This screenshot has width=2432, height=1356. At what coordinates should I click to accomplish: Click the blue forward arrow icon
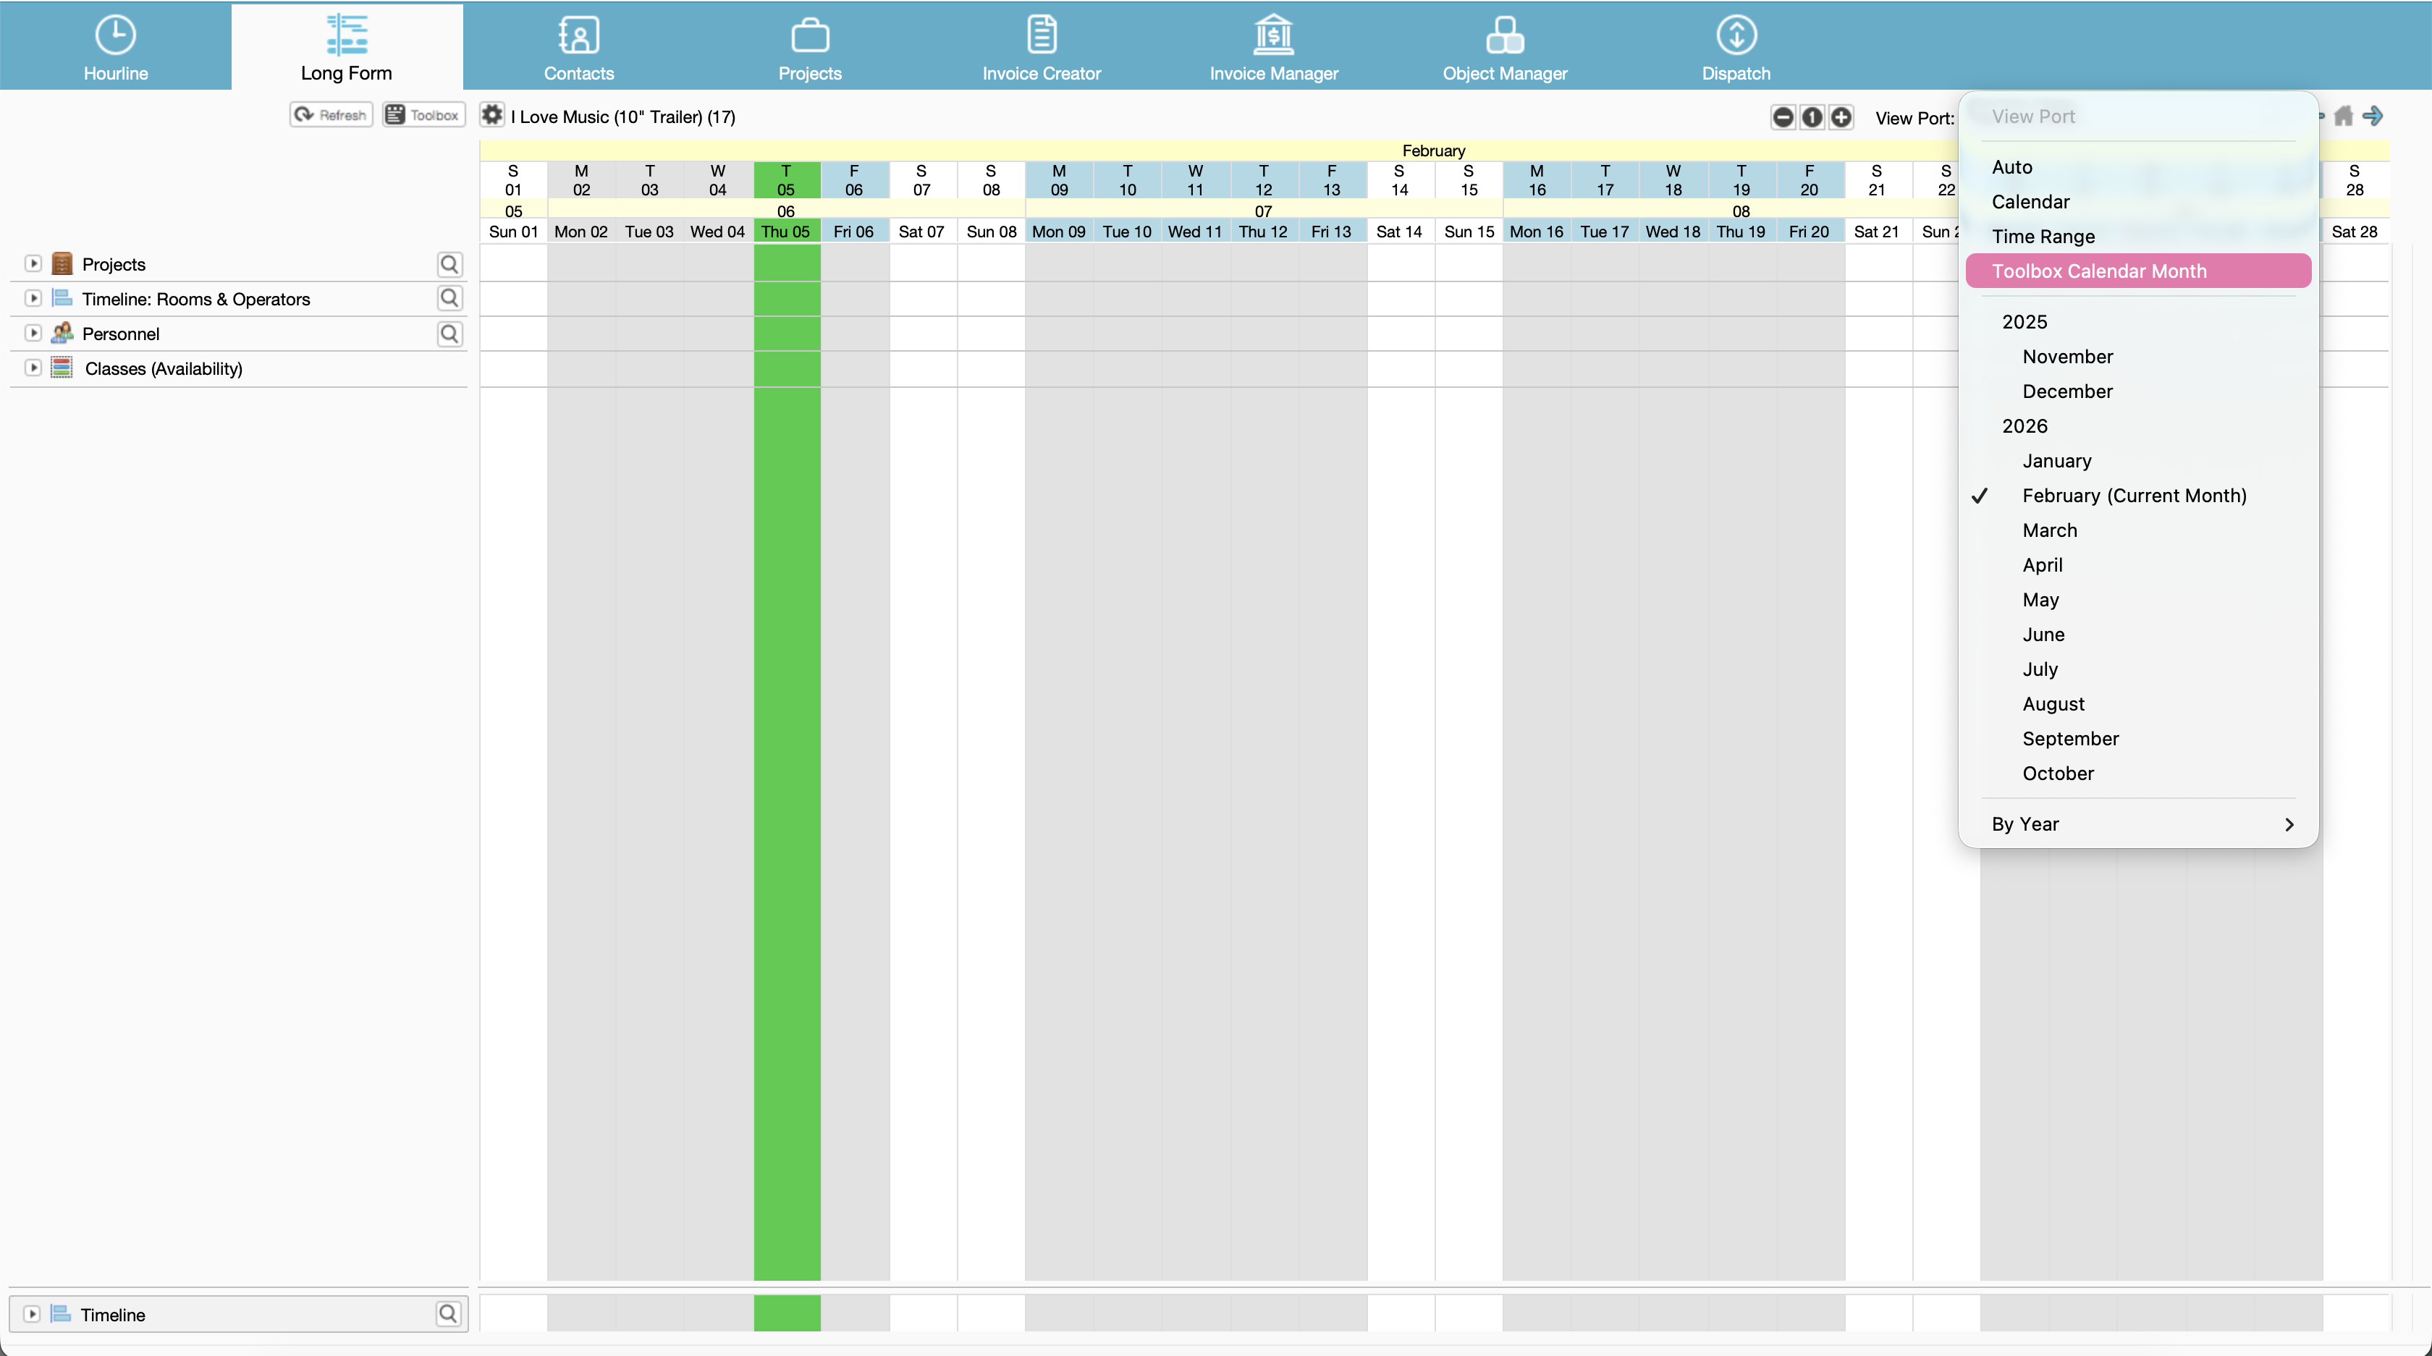(x=2373, y=116)
